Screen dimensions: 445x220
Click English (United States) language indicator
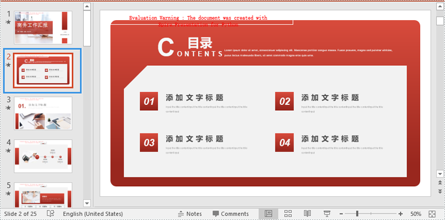pyautogui.click(x=93, y=213)
